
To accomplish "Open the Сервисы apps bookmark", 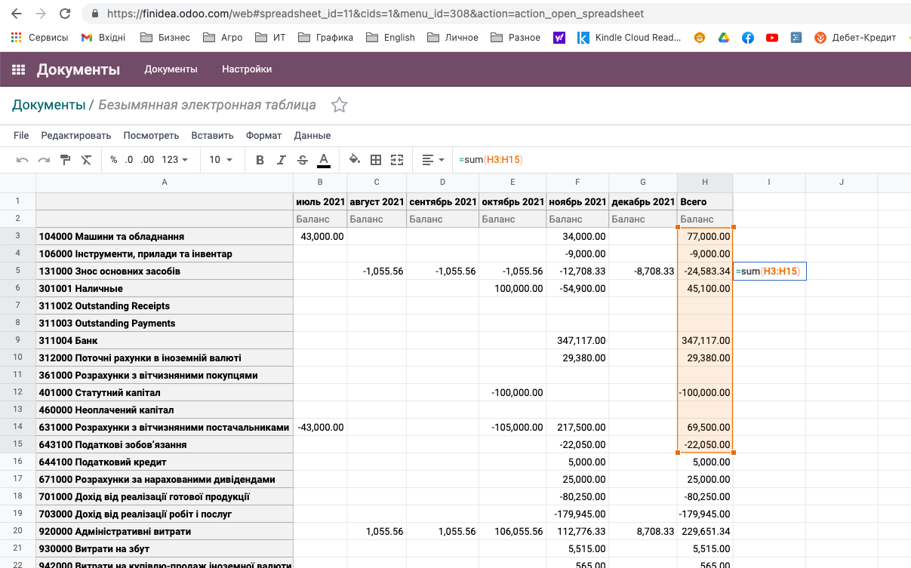I will coord(40,37).
